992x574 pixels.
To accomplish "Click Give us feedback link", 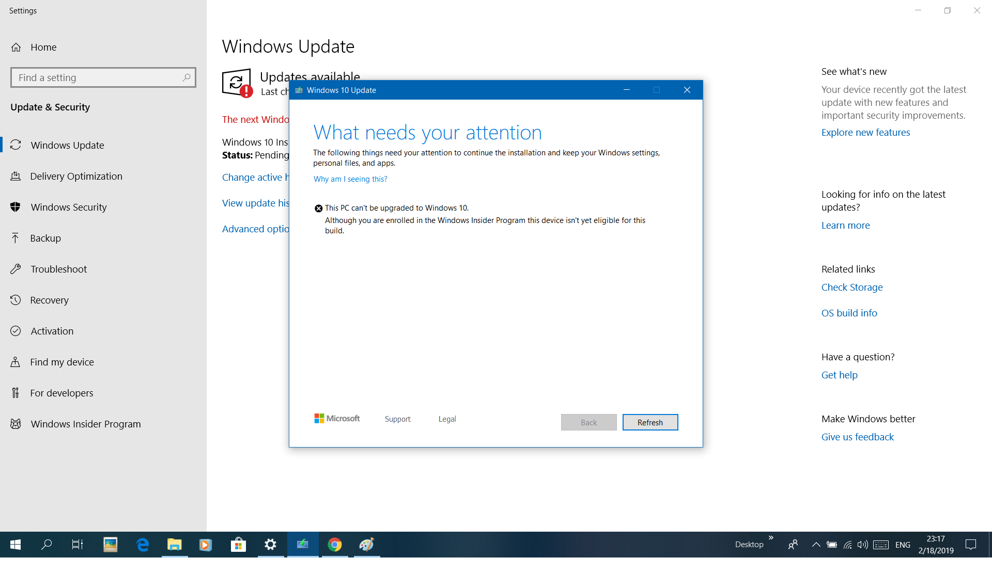I will pos(857,437).
